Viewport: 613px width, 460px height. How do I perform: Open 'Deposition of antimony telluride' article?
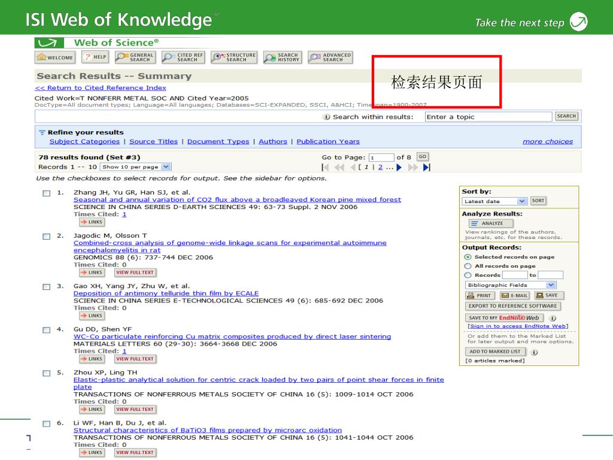(166, 293)
